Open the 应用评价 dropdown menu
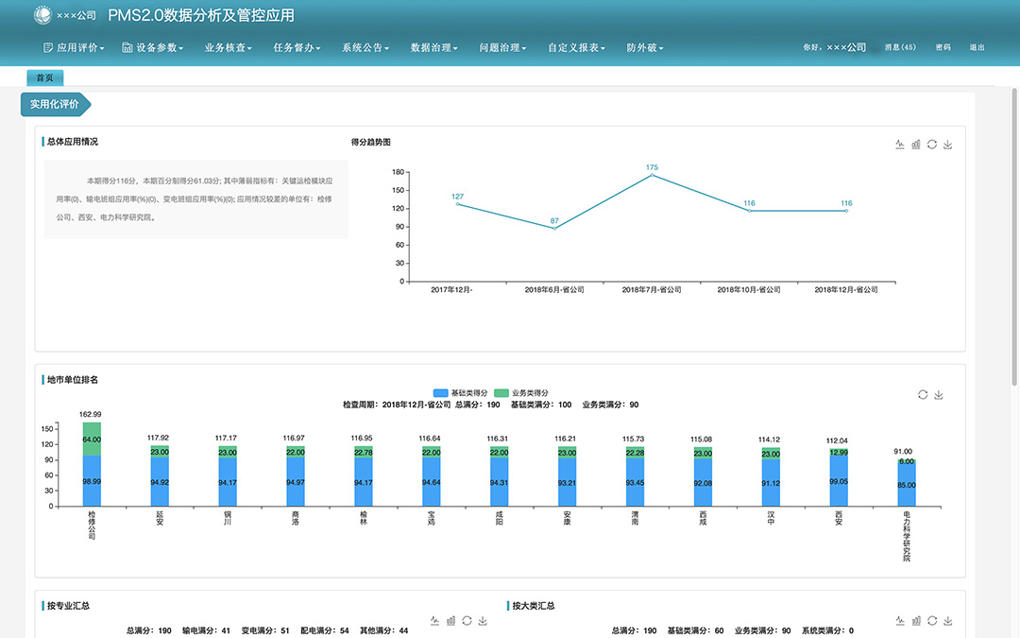Viewport: 1020px width, 638px height. [x=75, y=47]
